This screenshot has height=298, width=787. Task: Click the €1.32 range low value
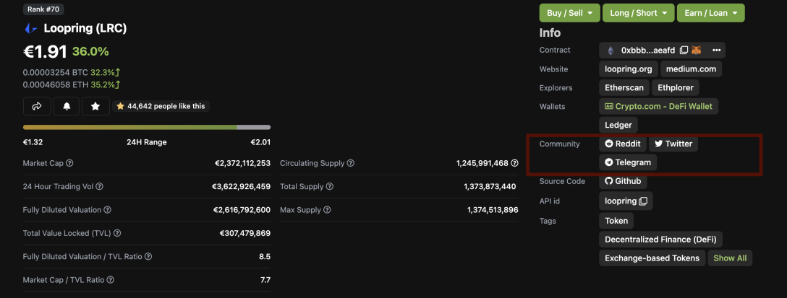pos(33,141)
